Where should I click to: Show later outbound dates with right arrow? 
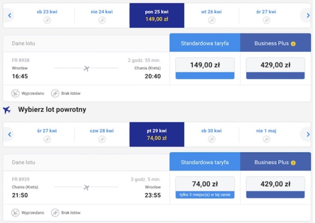tap(308, 15)
